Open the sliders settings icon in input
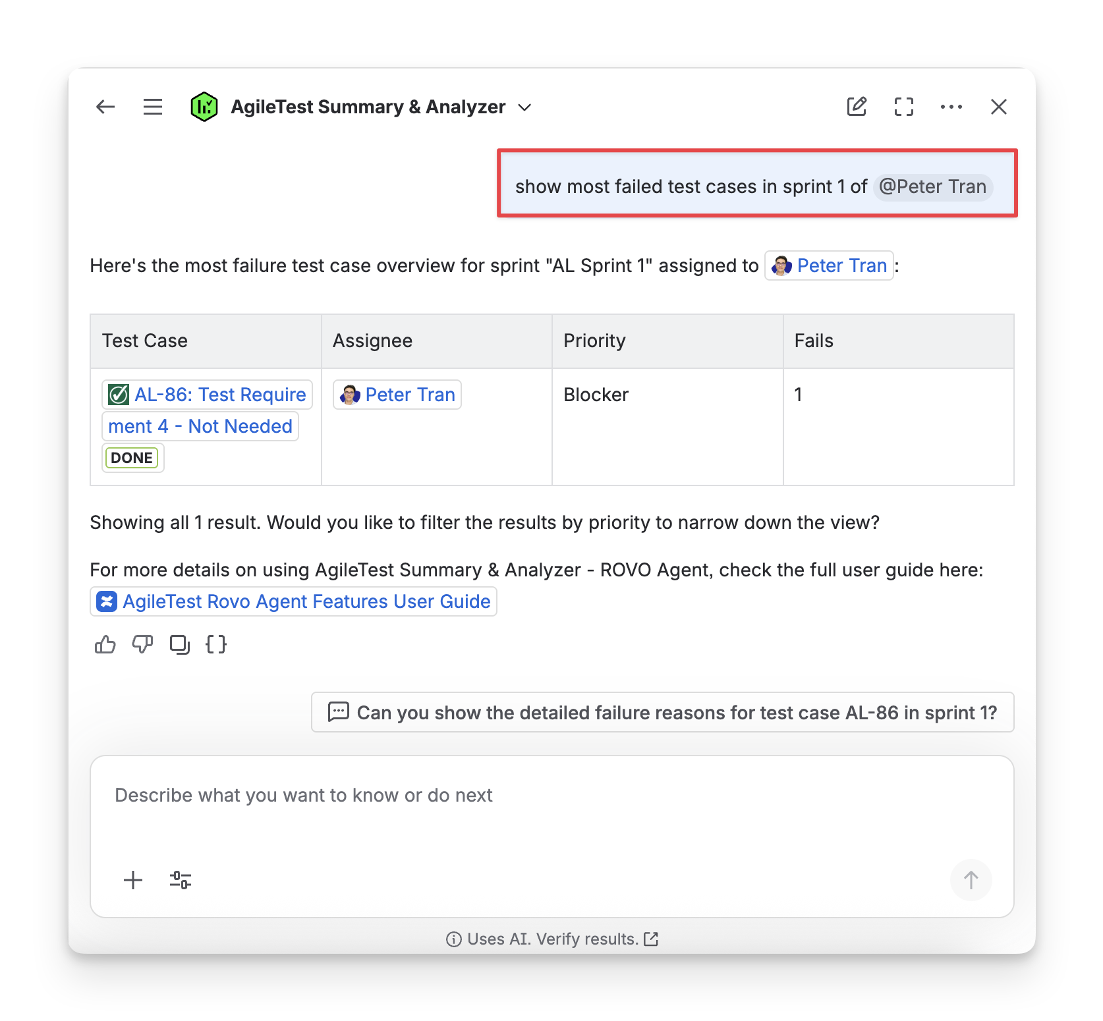 (x=181, y=880)
